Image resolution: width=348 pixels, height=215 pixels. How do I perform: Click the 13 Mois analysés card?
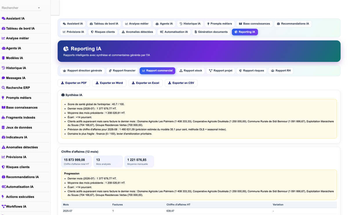click(x=108, y=161)
